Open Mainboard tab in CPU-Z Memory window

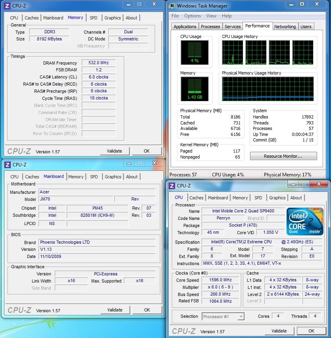(53, 18)
